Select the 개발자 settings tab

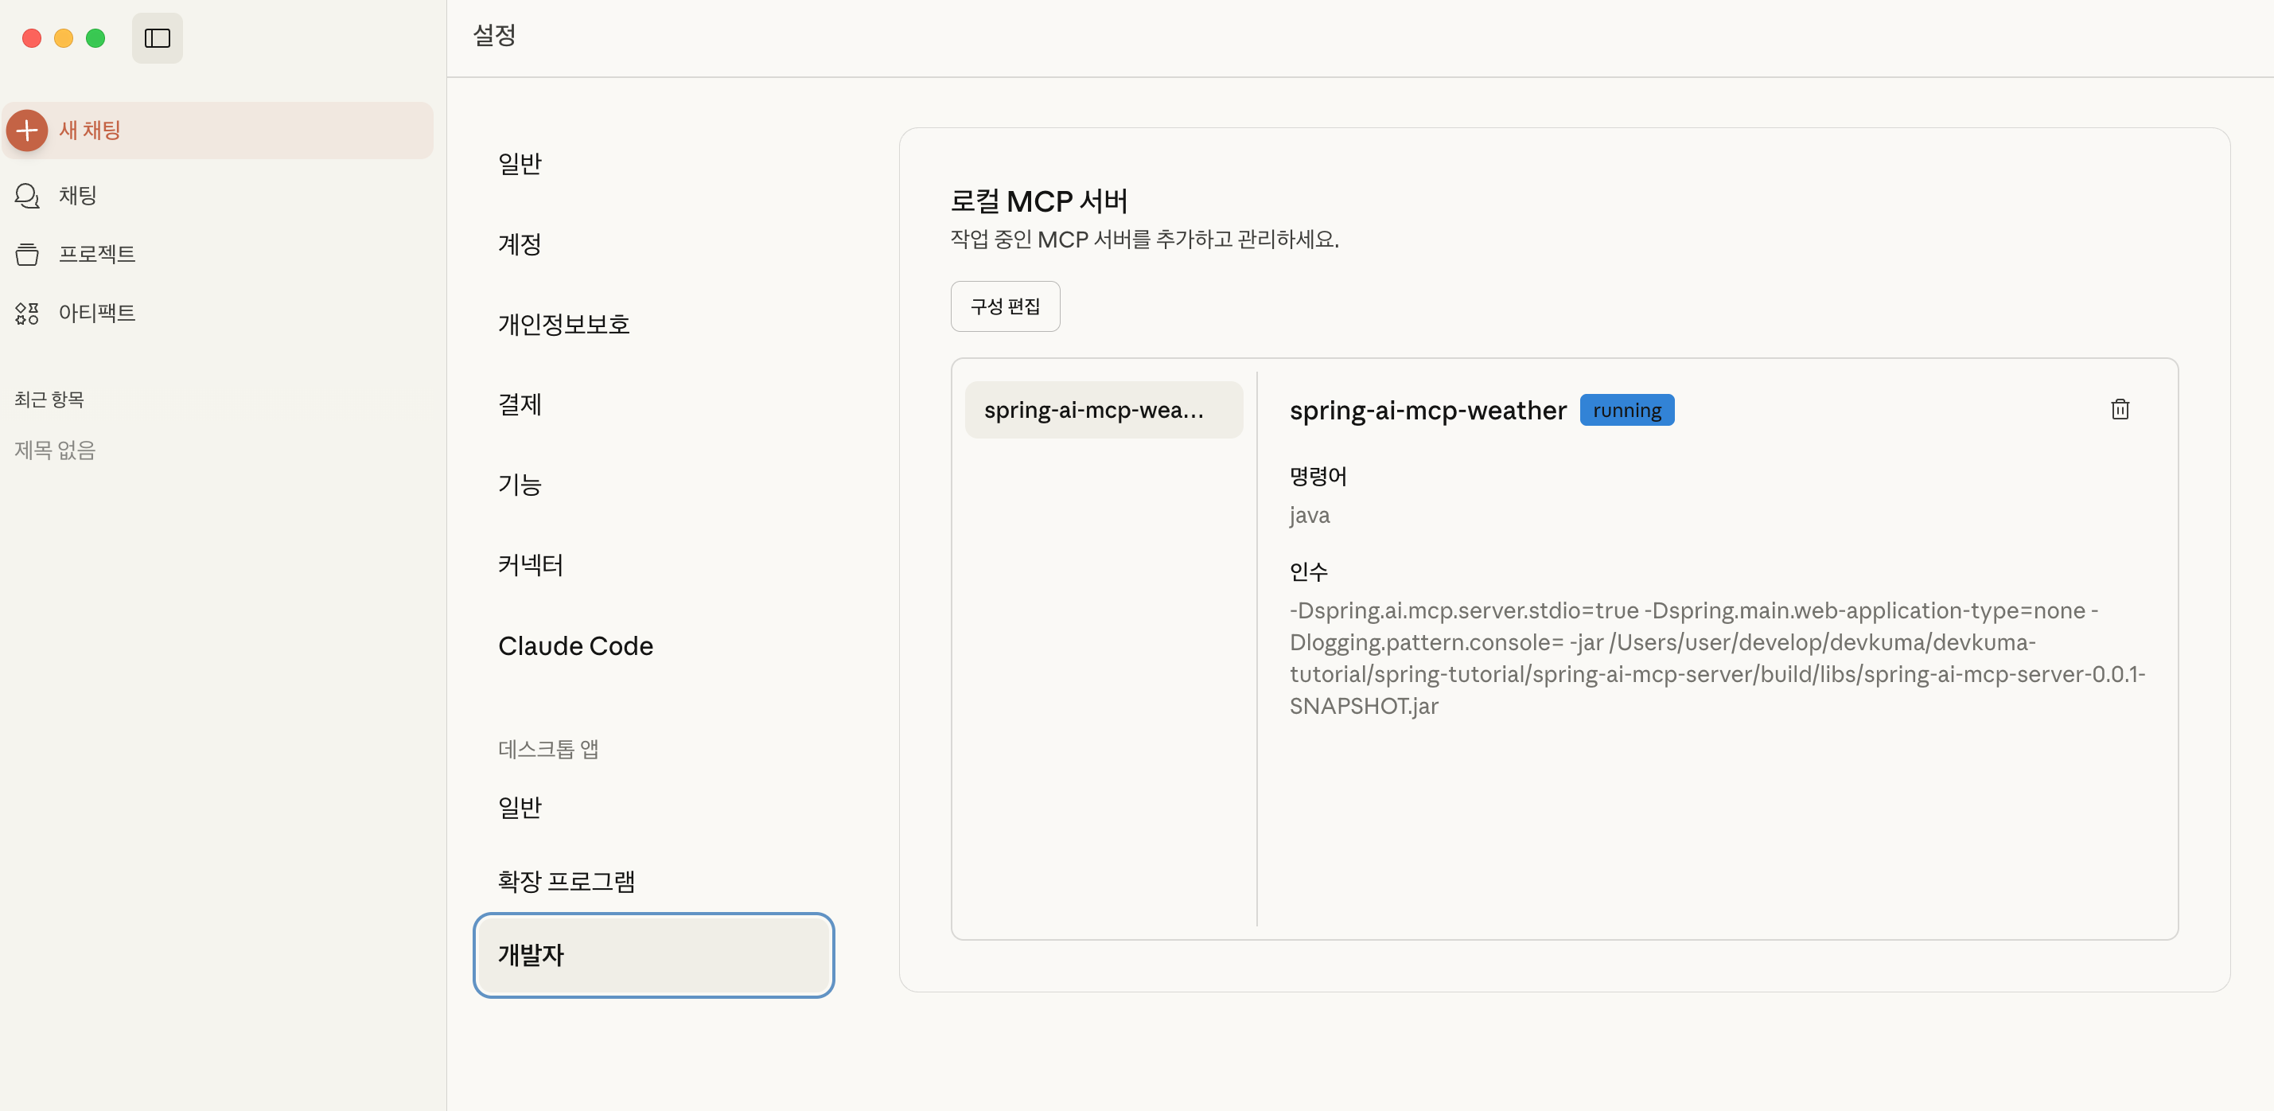(653, 955)
